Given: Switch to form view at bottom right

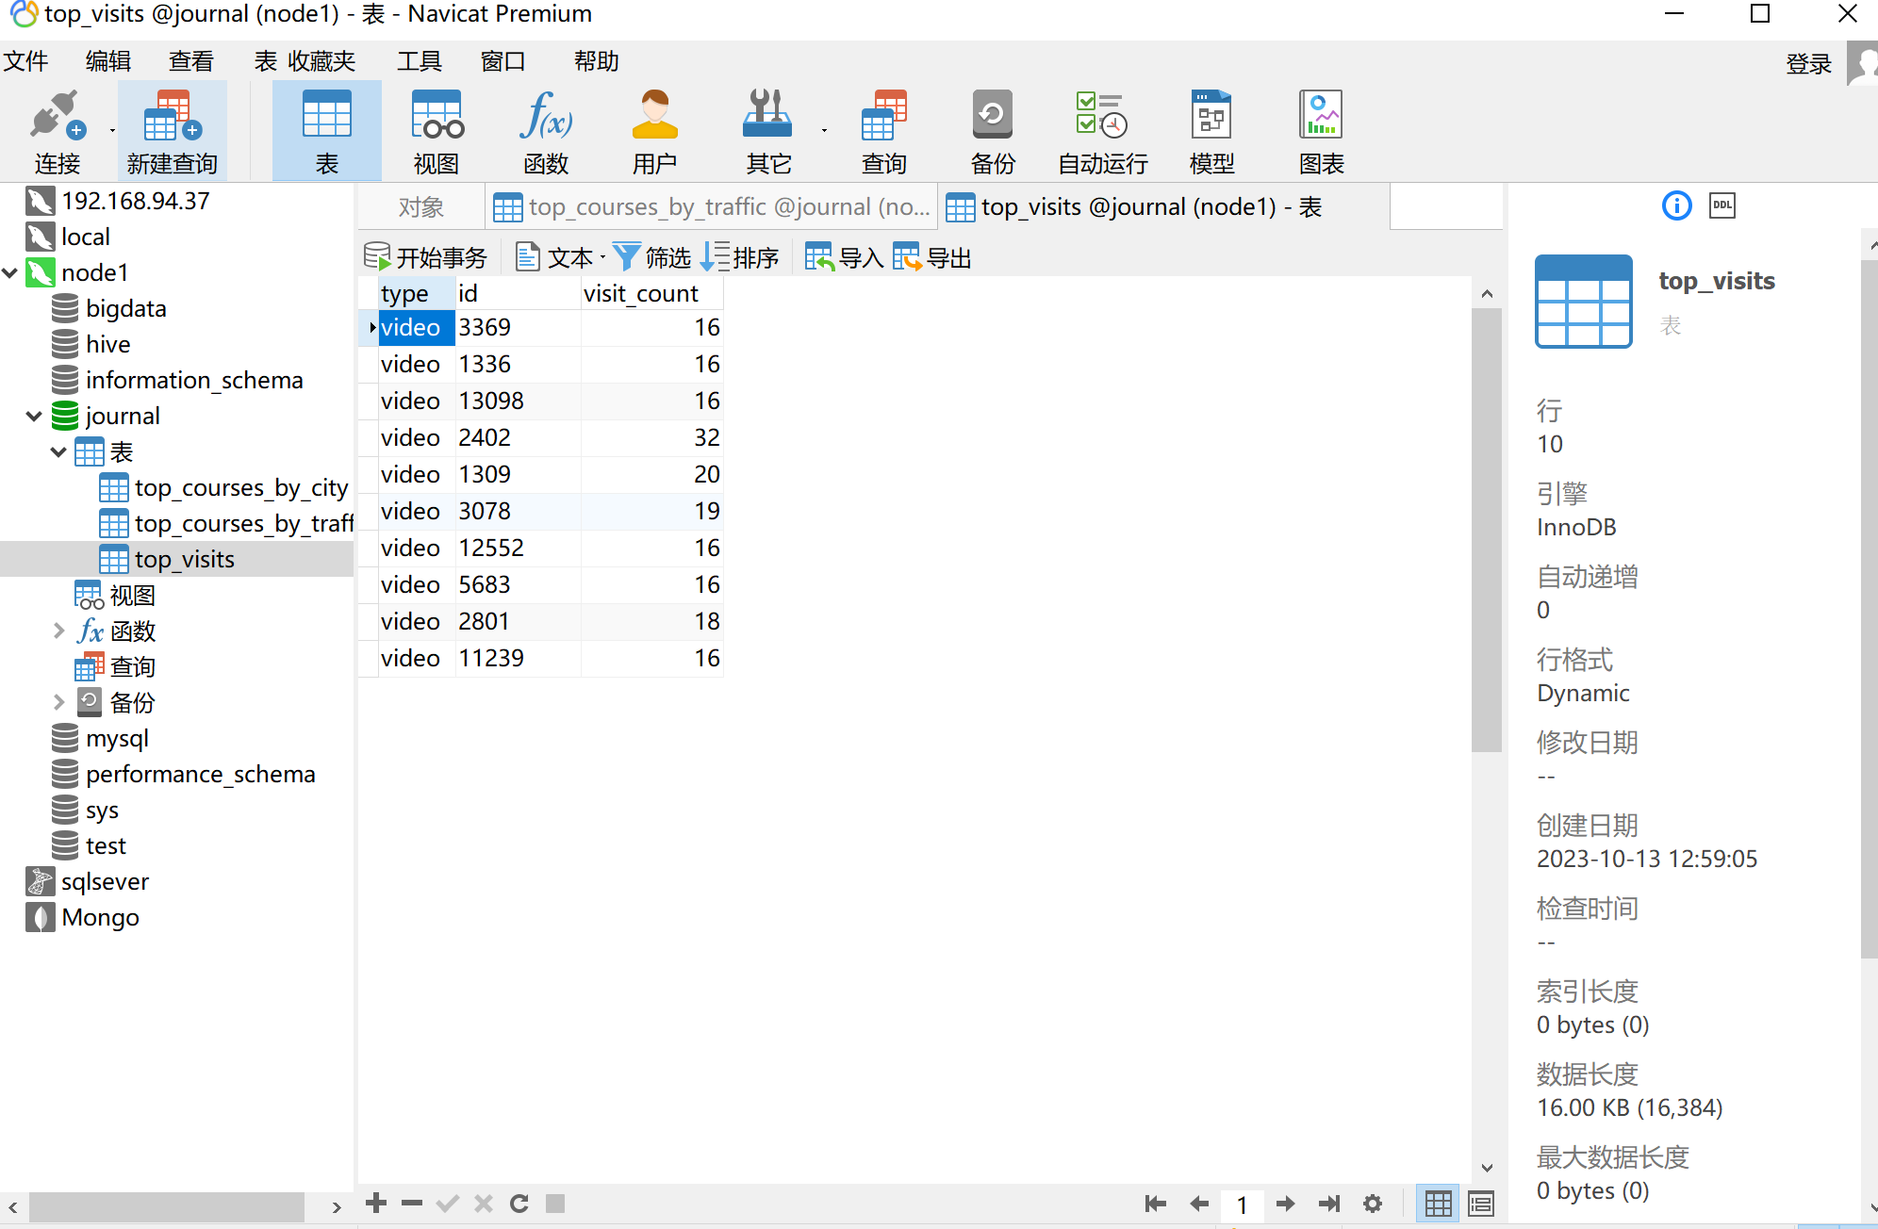Looking at the screenshot, I should (x=1481, y=1204).
